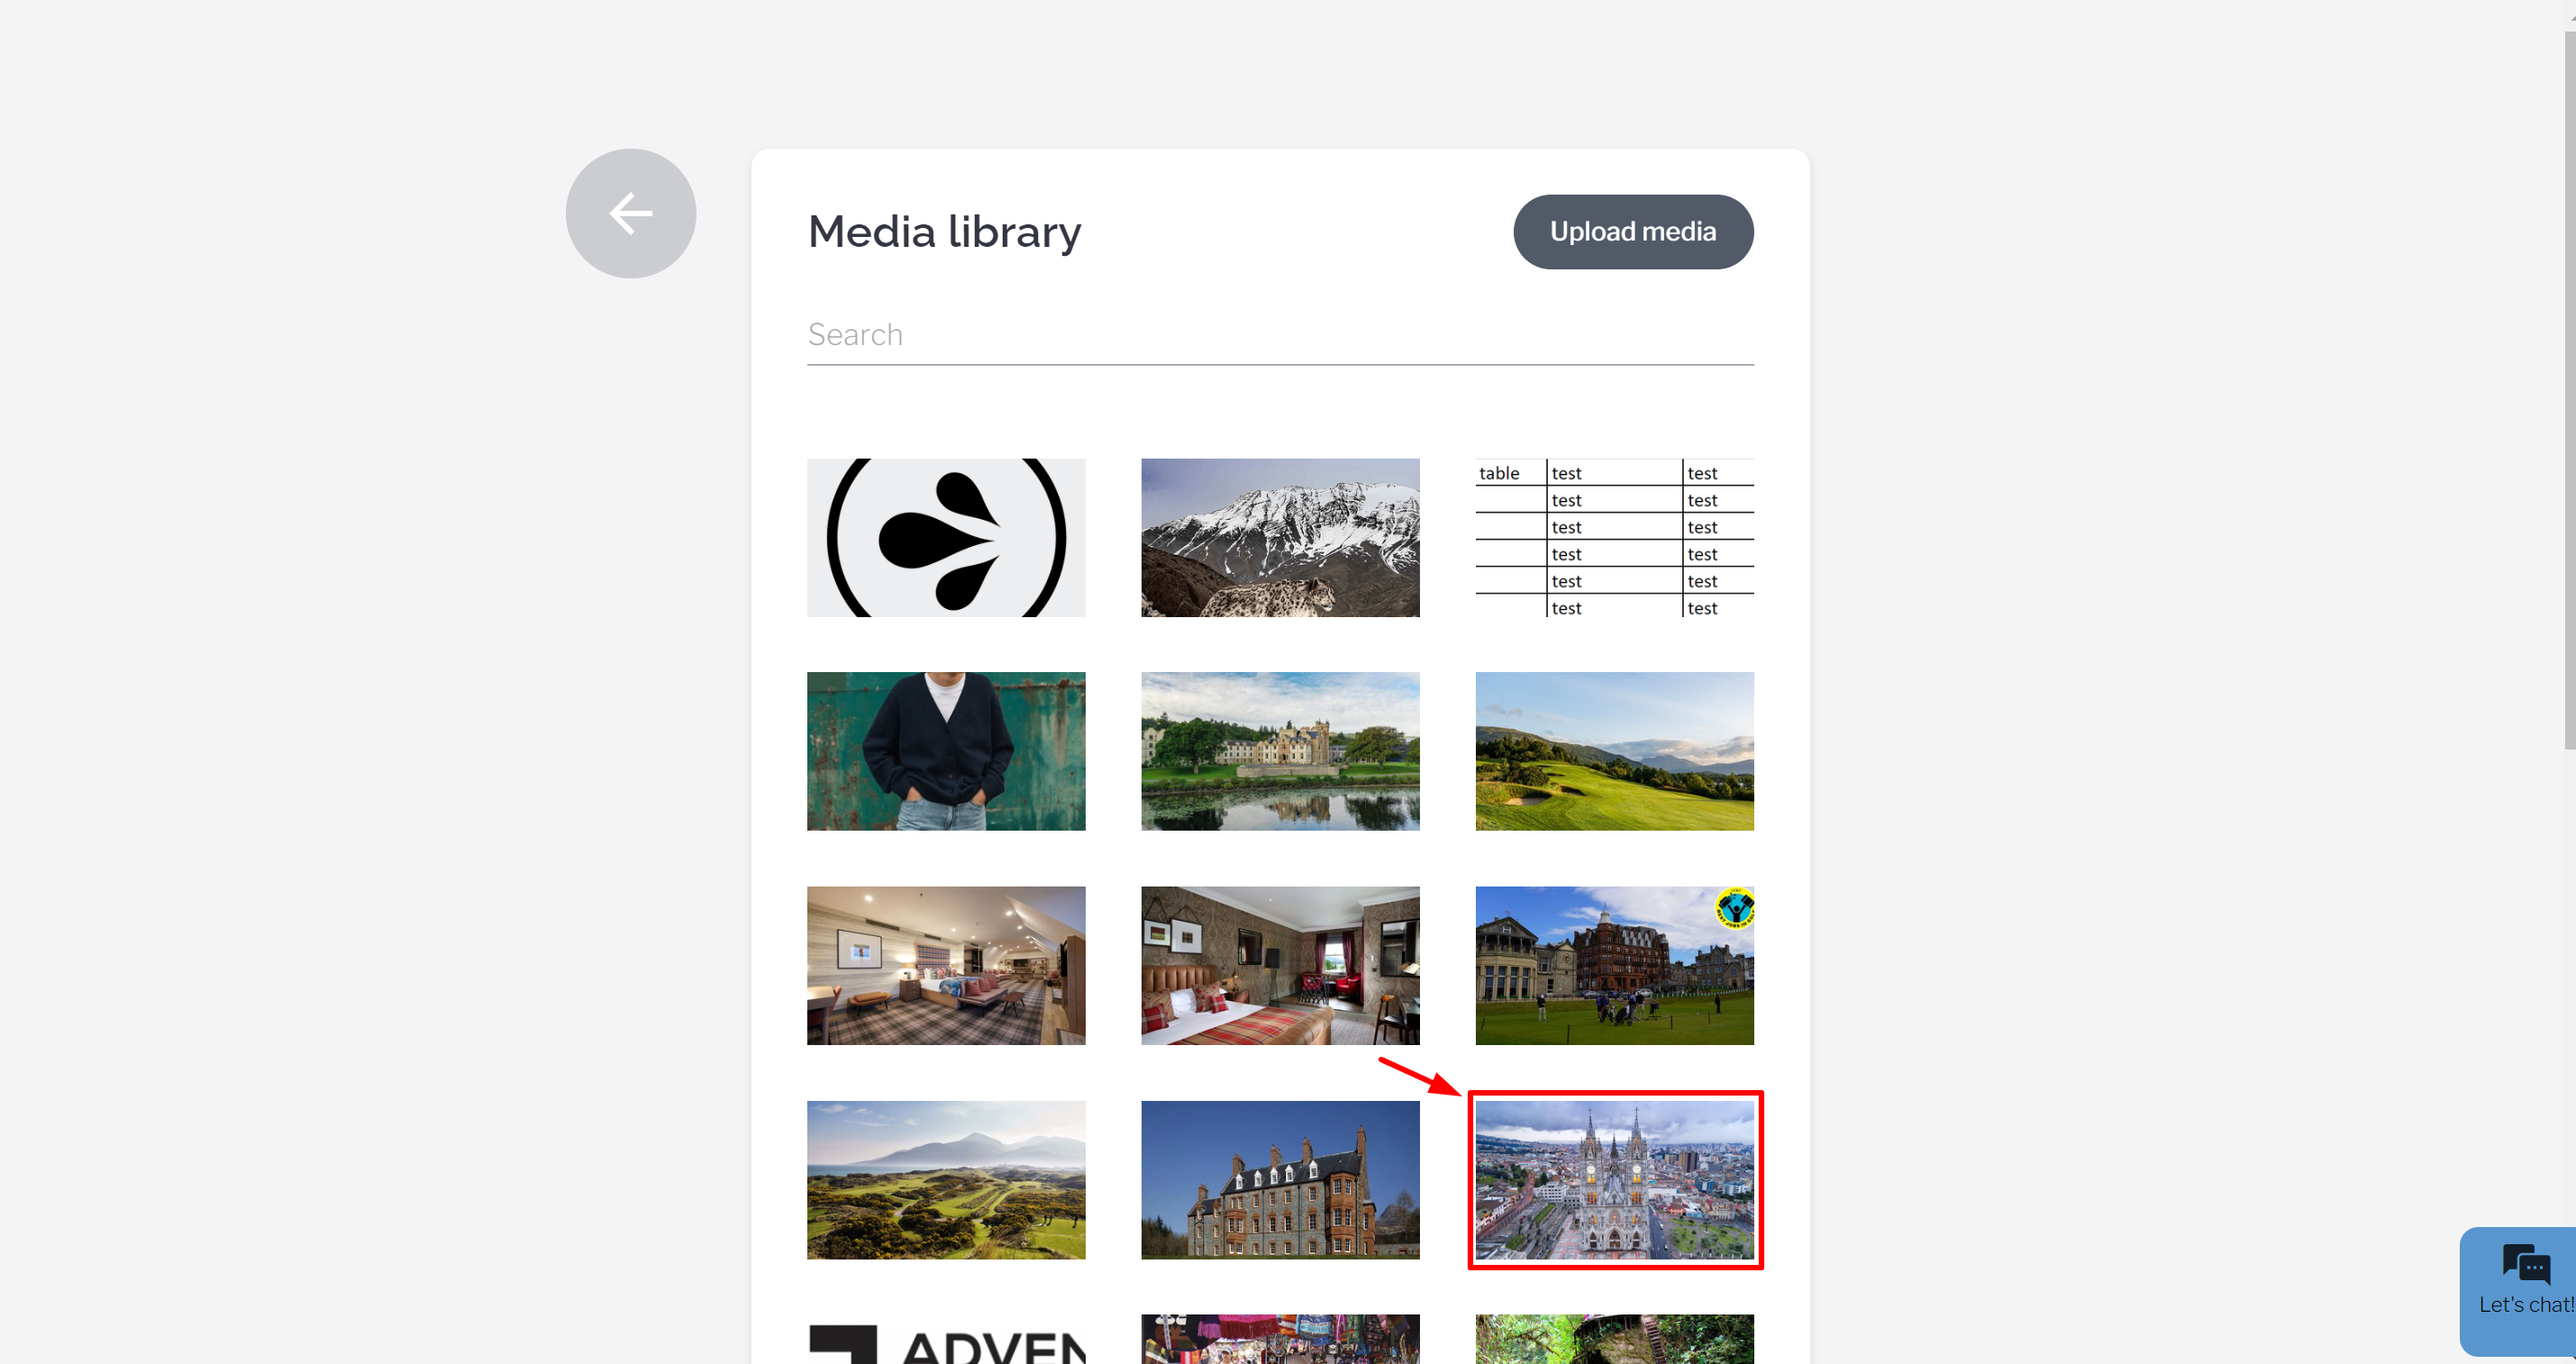Pick the modern hotel suite photo
2576x1364 pixels.
[945, 965]
